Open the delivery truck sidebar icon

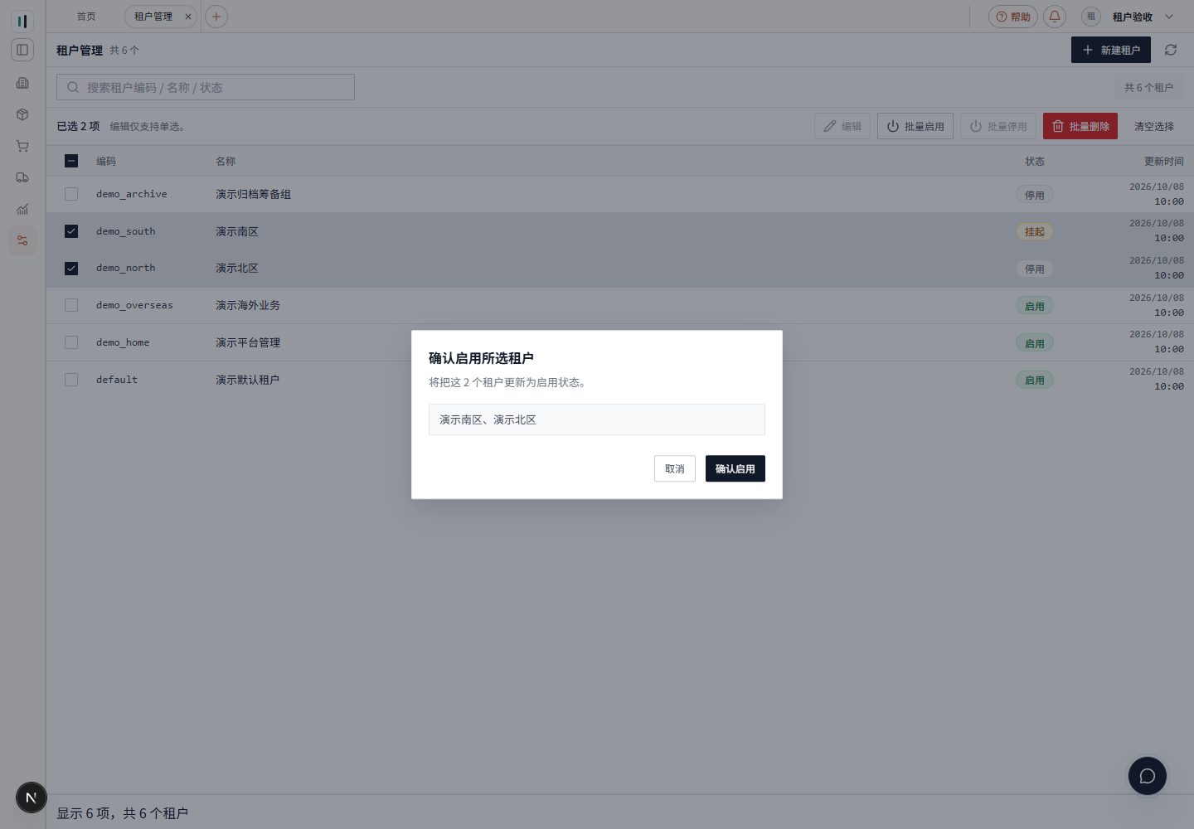click(x=22, y=177)
